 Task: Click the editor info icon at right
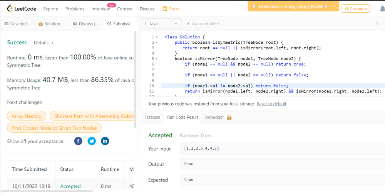377,24
